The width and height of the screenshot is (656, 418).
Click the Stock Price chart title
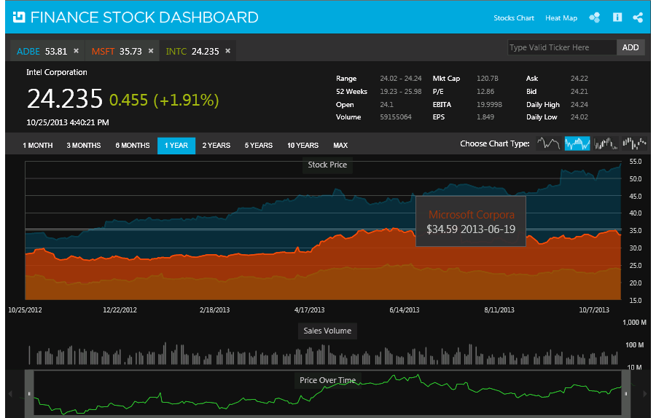[327, 165]
